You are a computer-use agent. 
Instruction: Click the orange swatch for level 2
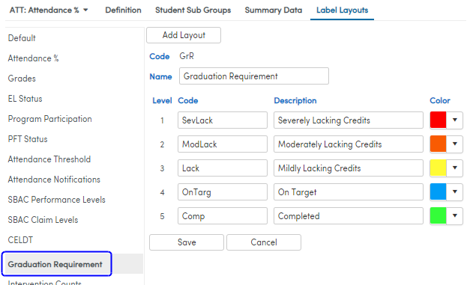pos(439,144)
